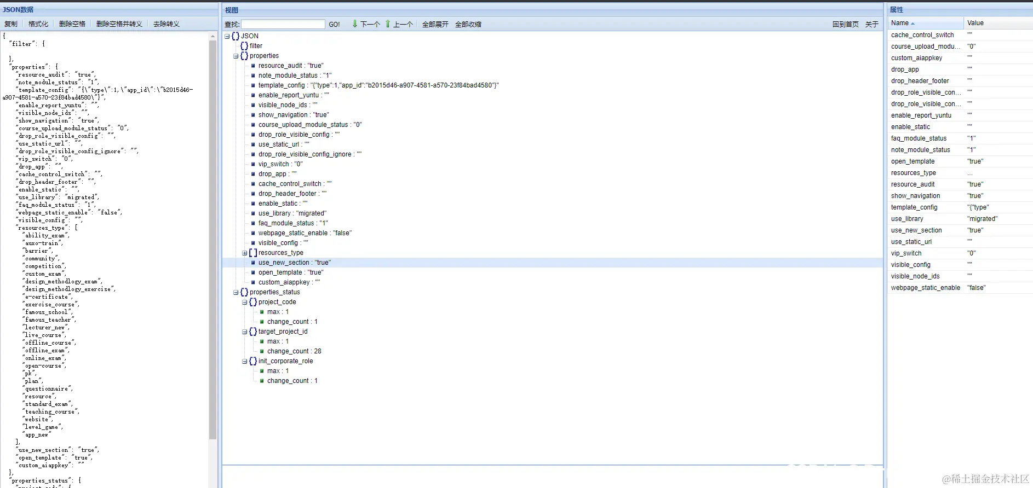Collapse the init_corporate_role node
This screenshot has width=1033, height=488.
pyautogui.click(x=245, y=361)
